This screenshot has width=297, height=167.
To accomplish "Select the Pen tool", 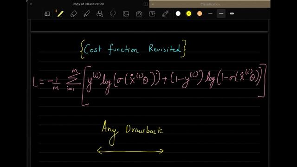I will tap(60, 14).
